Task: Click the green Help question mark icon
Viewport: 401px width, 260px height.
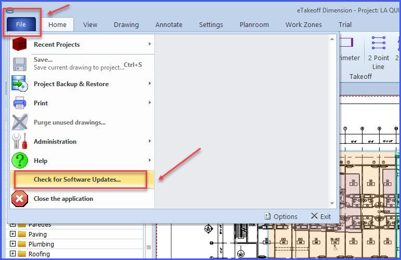Action: click(19, 160)
